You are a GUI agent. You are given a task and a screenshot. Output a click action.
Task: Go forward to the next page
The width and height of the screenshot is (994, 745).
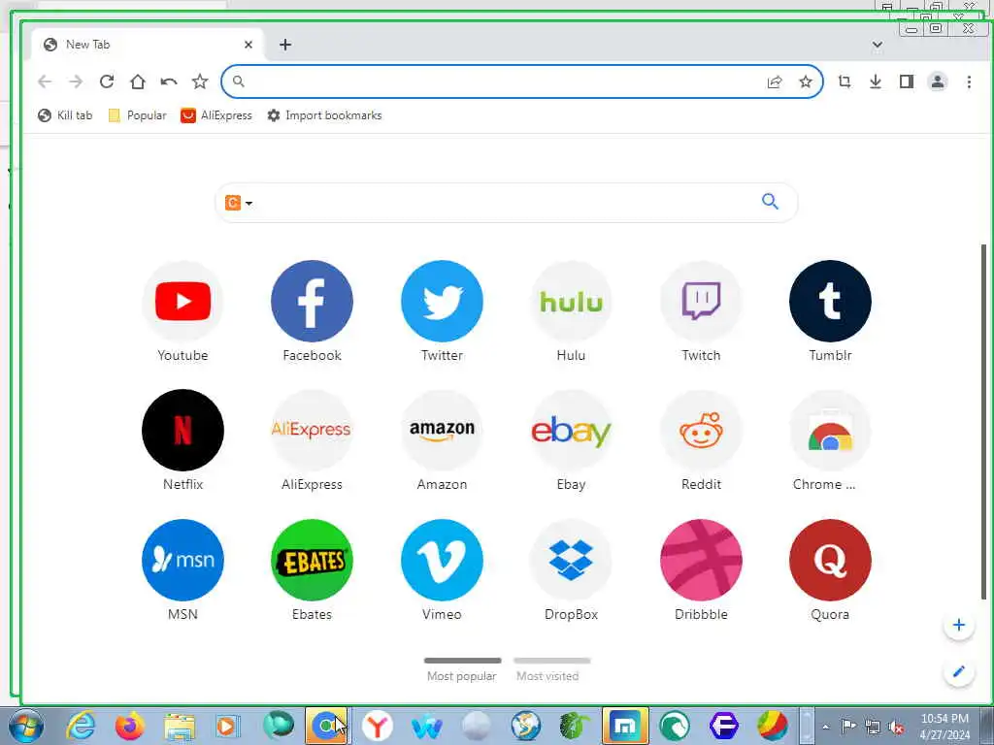(76, 81)
